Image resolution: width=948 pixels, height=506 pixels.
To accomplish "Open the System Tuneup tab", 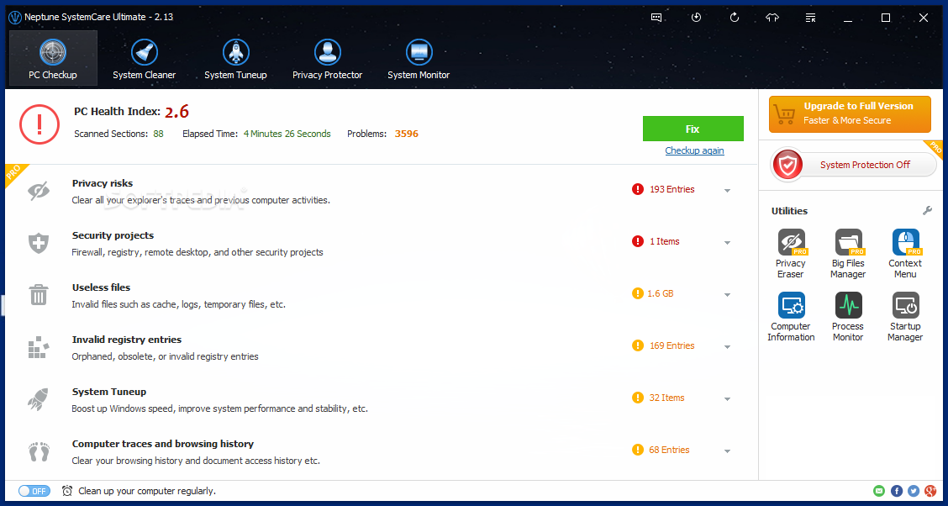I will pyautogui.click(x=235, y=57).
